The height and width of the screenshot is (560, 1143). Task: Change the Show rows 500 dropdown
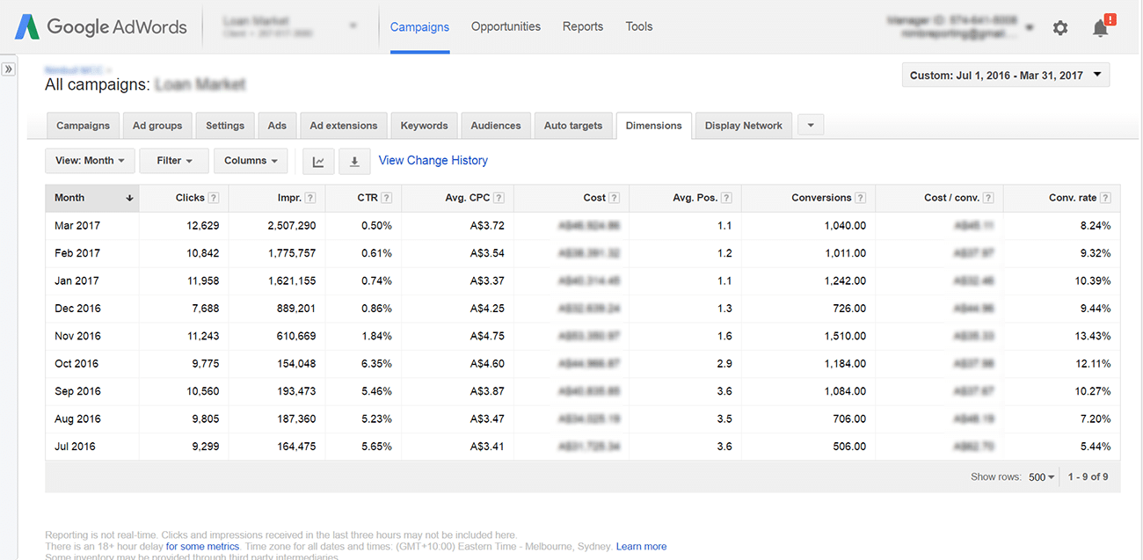click(1041, 477)
